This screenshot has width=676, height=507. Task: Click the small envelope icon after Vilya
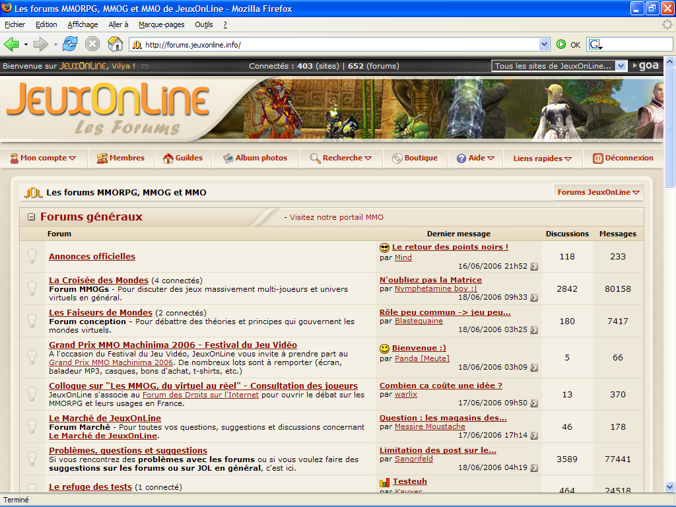[x=145, y=67]
